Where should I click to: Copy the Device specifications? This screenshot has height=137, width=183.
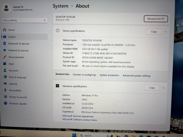pos(154,32)
